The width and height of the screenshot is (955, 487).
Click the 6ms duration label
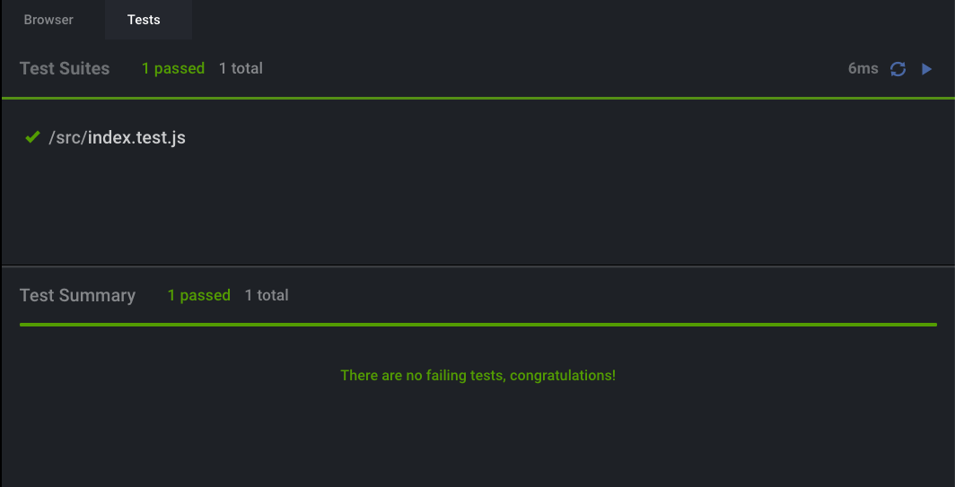click(x=863, y=68)
